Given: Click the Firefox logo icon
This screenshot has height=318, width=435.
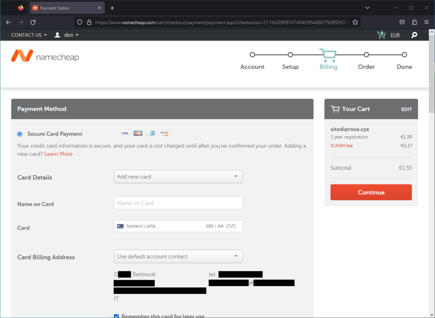Looking at the screenshot, I should point(21,8).
